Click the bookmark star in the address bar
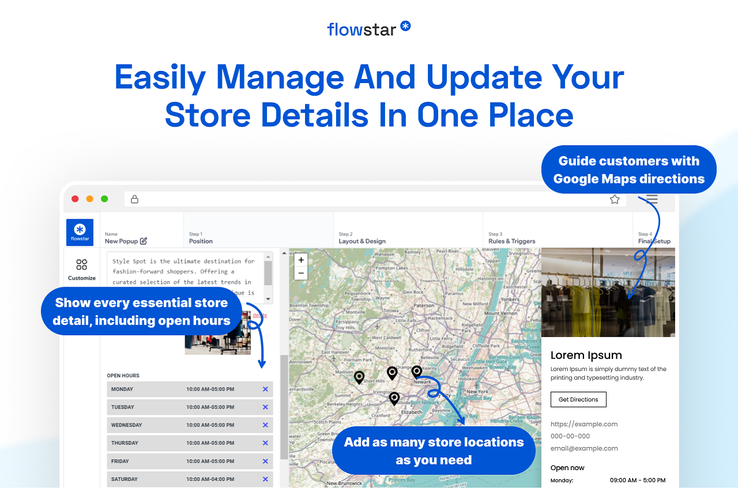 [615, 198]
